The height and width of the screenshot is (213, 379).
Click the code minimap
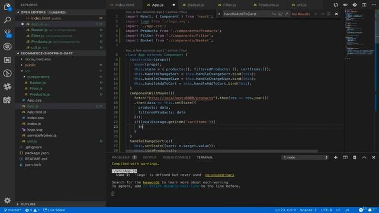tap(359, 34)
